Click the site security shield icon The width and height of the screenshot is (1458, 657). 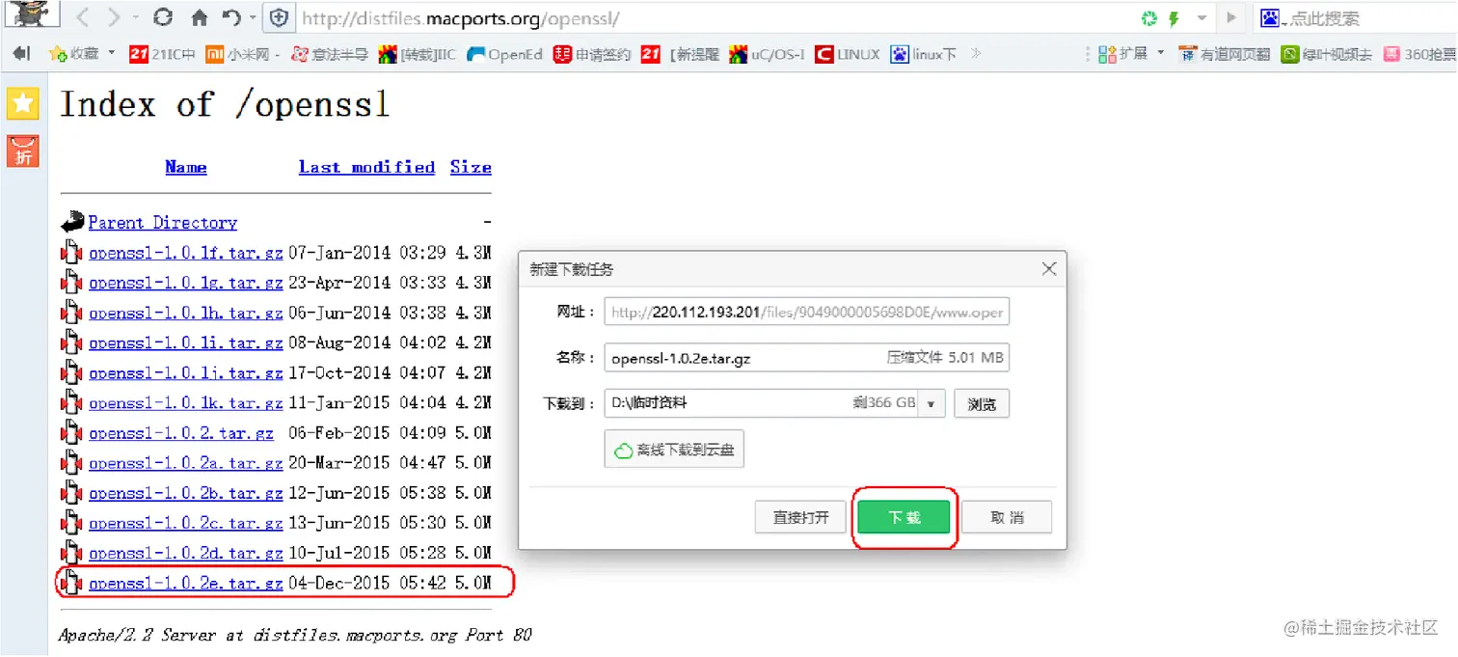click(280, 17)
